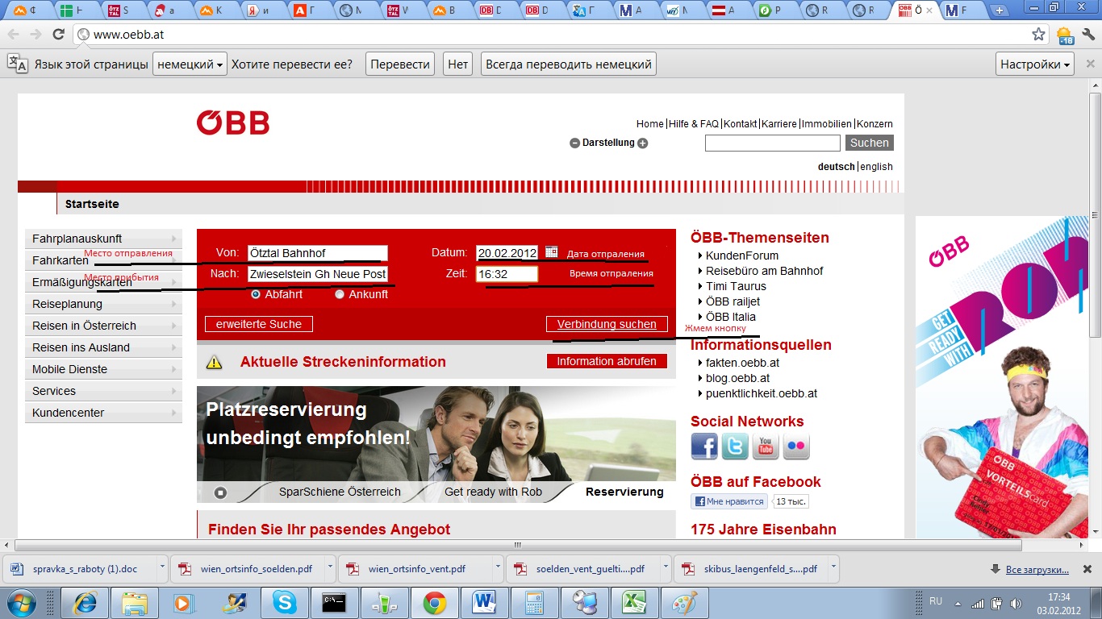The height and width of the screenshot is (619, 1102).
Task: Click the Twitter social network icon
Action: [735, 447]
